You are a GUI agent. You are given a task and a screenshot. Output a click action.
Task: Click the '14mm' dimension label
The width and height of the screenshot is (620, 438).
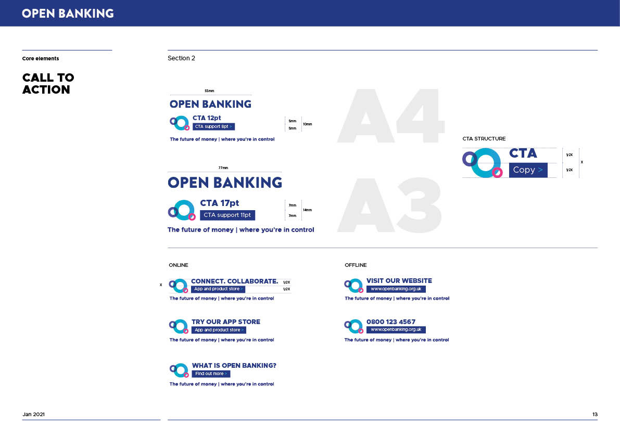(x=308, y=210)
